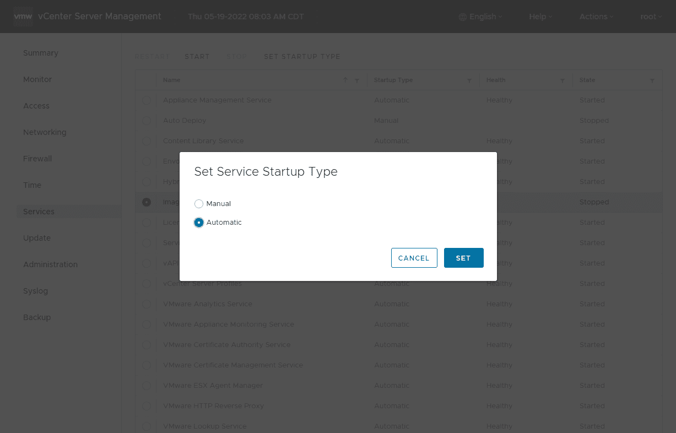Cancel the startup type dialog
Screen dimensions: 676x433
tap(414, 258)
